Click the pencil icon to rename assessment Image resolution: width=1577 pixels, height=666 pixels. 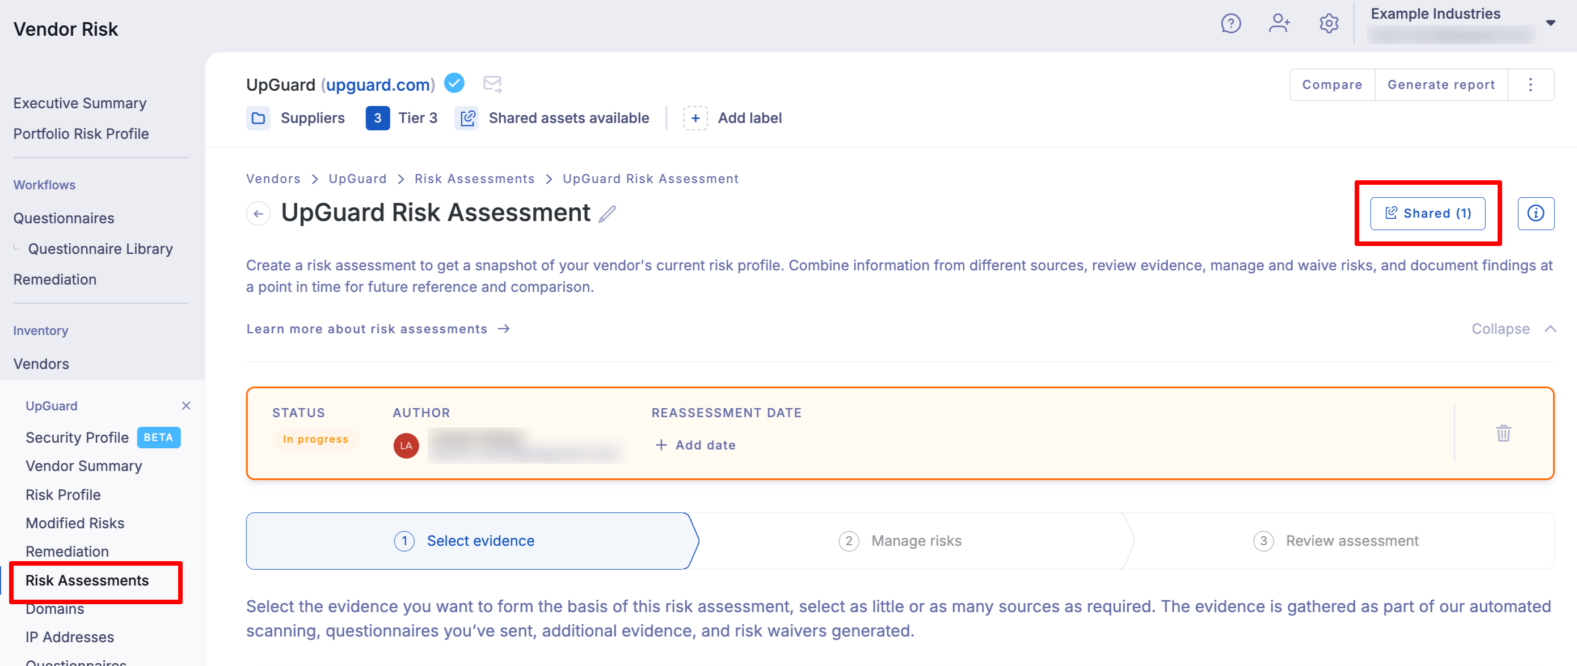pyautogui.click(x=608, y=214)
